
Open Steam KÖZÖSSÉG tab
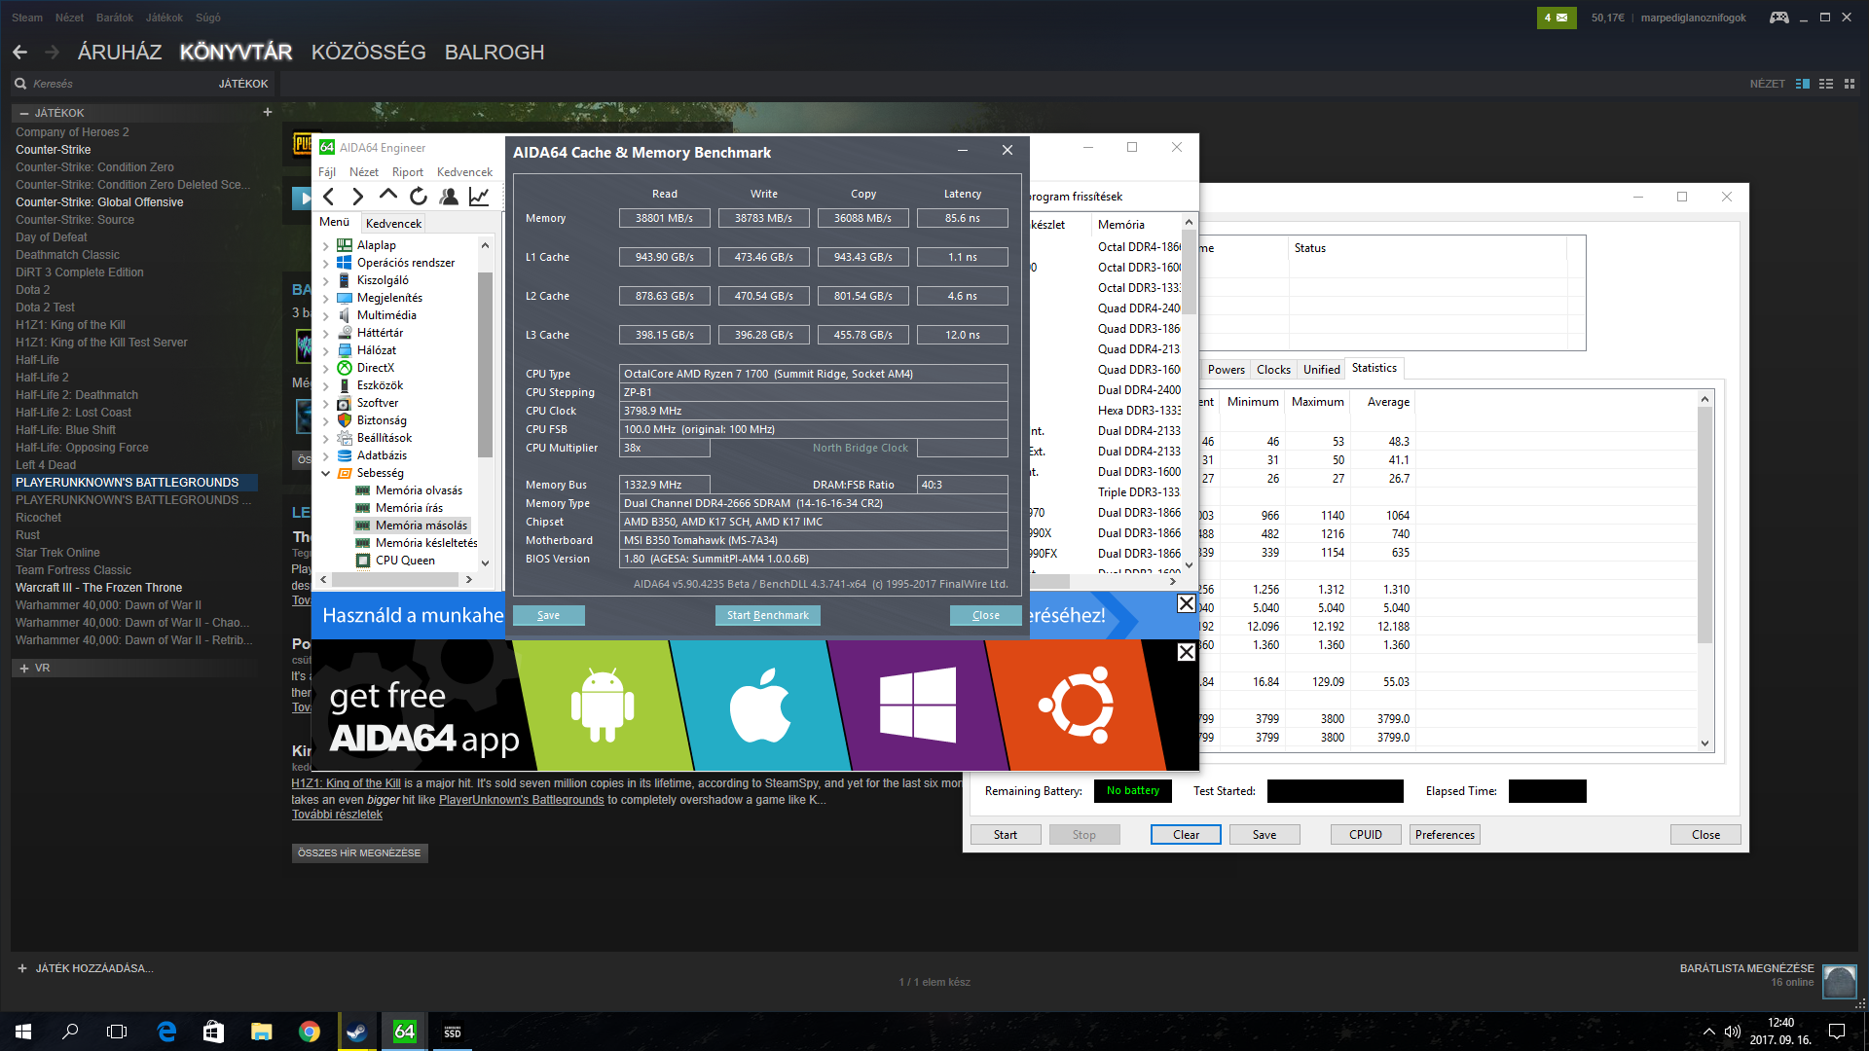pyautogui.click(x=368, y=53)
